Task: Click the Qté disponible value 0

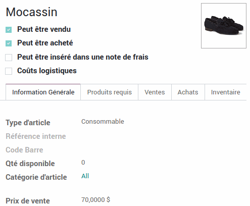Action: click(x=83, y=163)
